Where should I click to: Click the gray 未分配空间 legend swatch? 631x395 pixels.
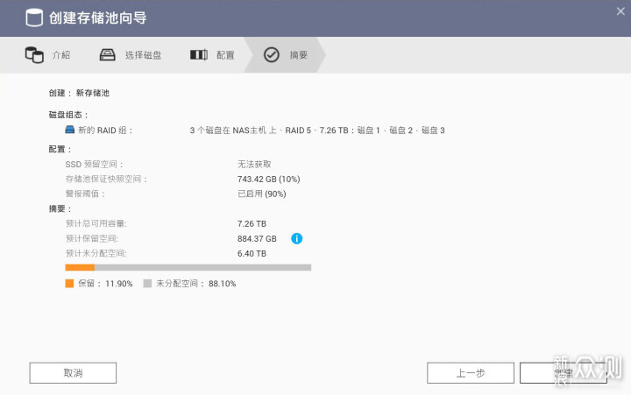click(x=147, y=284)
